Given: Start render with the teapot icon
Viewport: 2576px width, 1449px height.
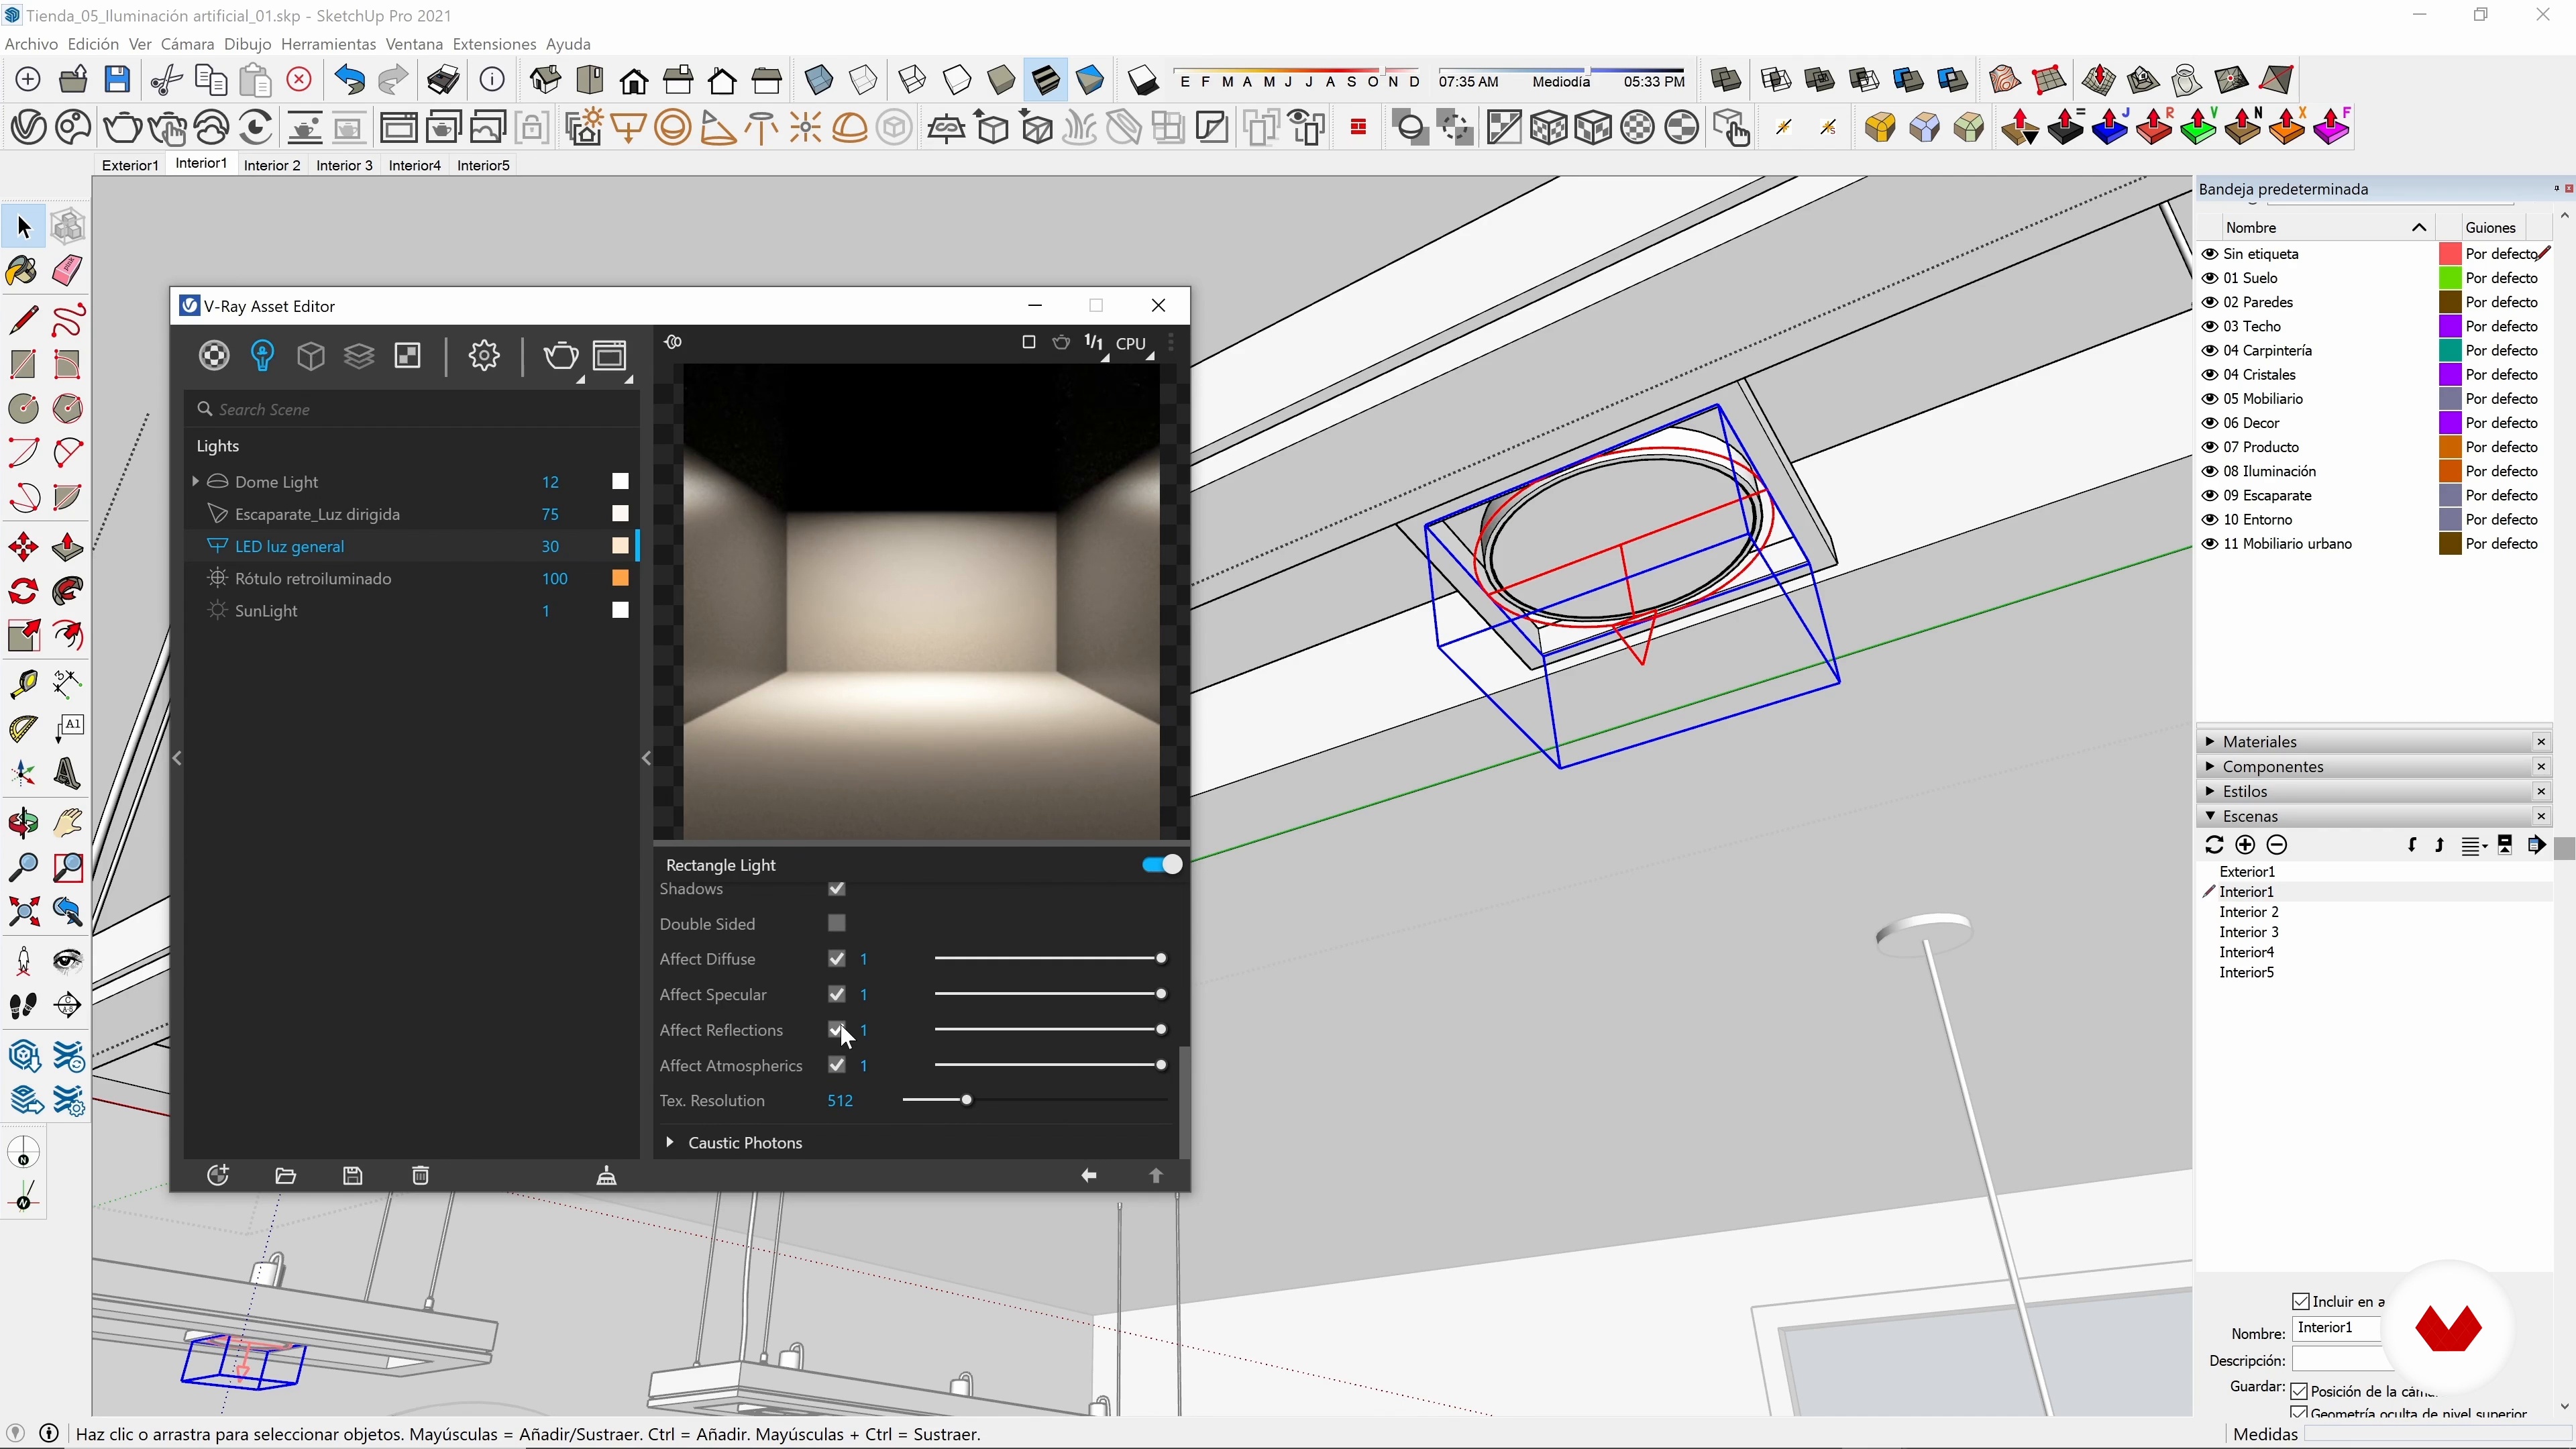Looking at the screenshot, I should click(x=561, y=356).
